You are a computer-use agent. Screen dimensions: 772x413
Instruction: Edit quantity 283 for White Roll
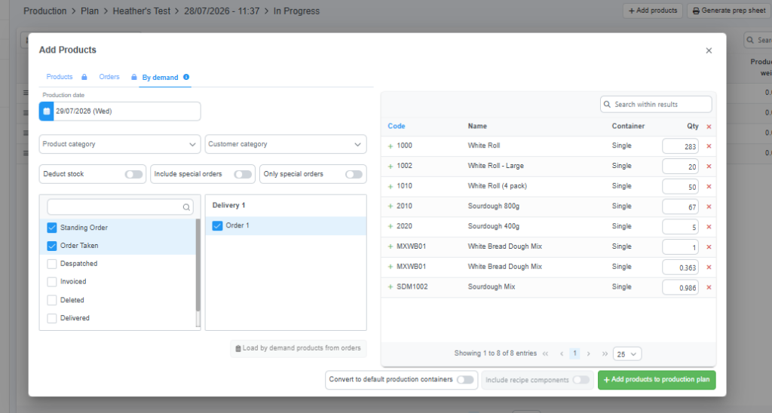coord(681,146)
